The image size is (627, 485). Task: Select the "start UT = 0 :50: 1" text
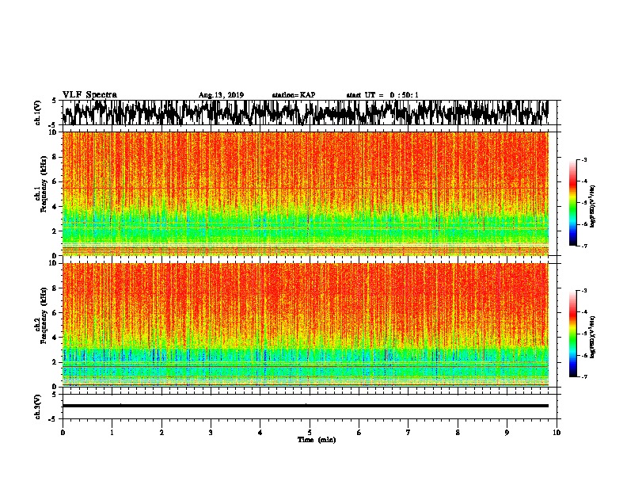click(382, 95)
